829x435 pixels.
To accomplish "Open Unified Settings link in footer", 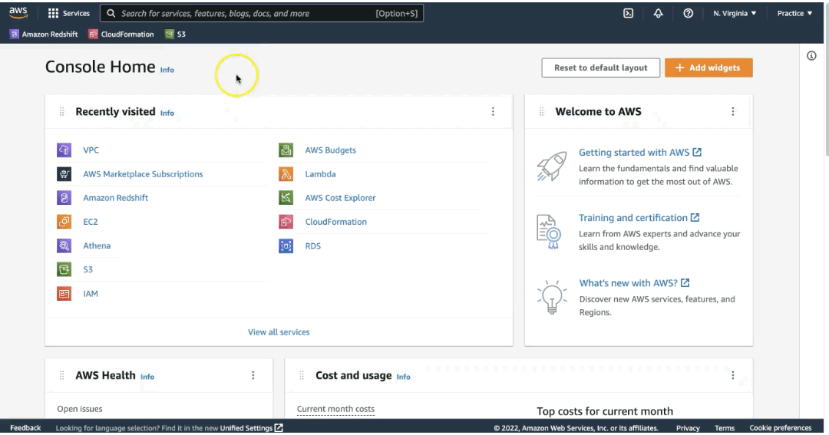I will [x=252, y=427].
